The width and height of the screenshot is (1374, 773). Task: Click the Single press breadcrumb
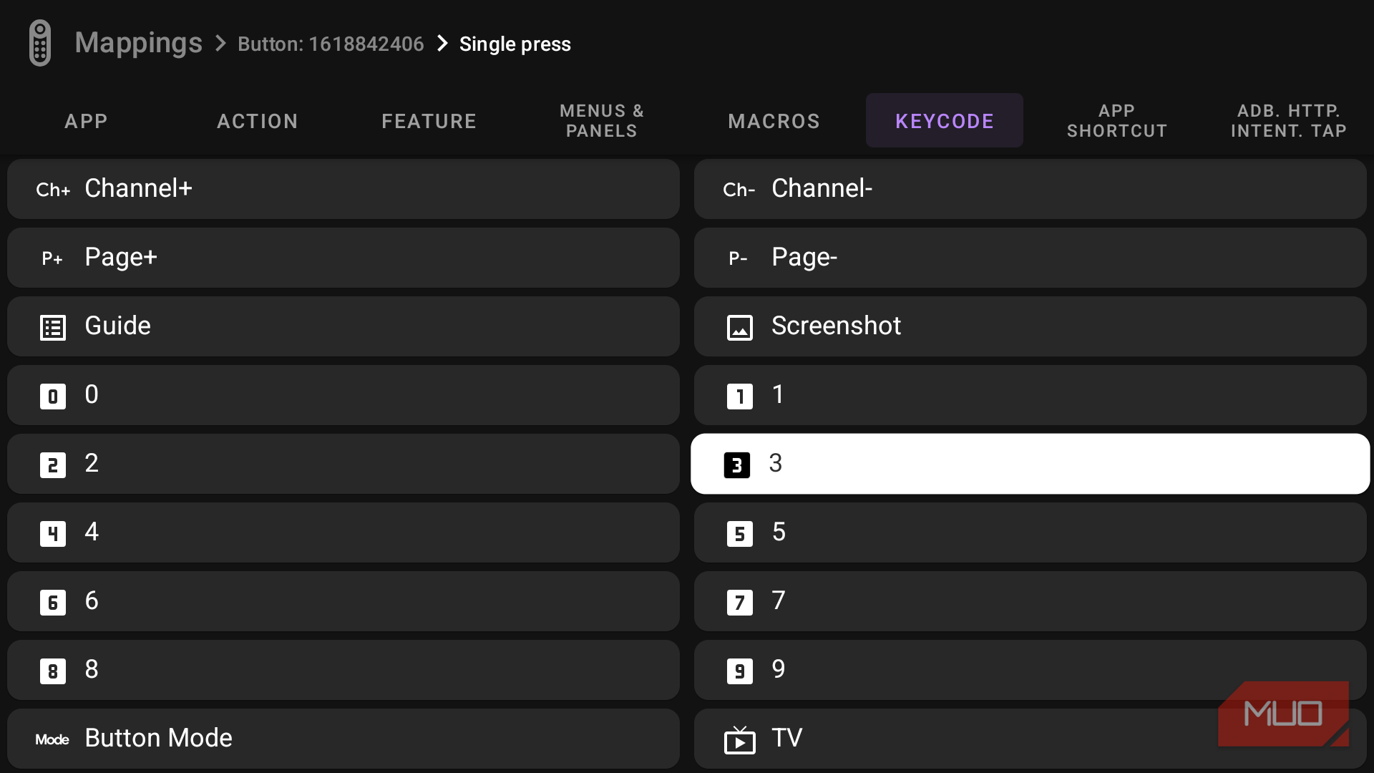tap(515, 44)
